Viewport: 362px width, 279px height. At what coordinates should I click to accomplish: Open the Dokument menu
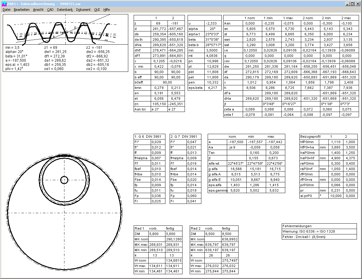(x=83, y=10)
